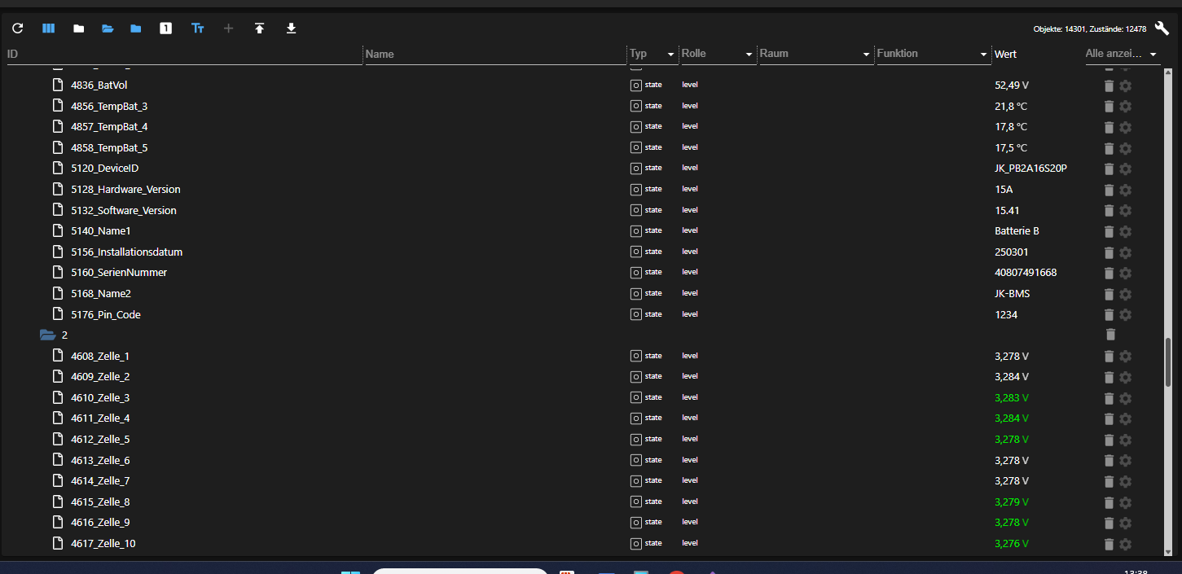This screenshot has width=1182, height=574.
Task: Click the upload objects icon
Action: pos(259,28)
